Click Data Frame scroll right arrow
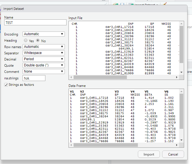 (176, 145)
